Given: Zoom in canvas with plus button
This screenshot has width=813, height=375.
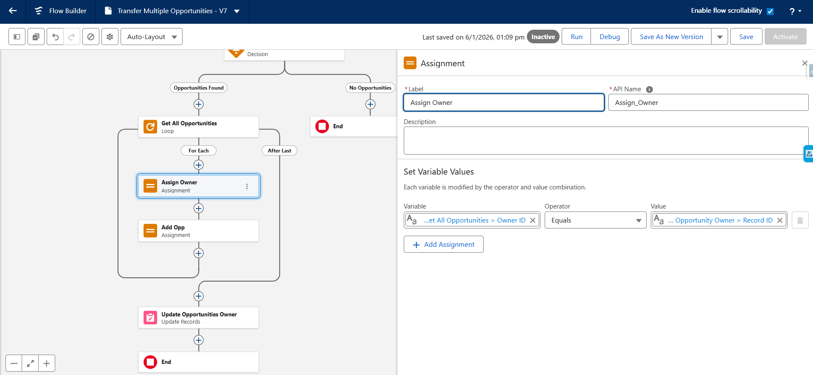Looking at the screenshot, I should pos(47,364).
